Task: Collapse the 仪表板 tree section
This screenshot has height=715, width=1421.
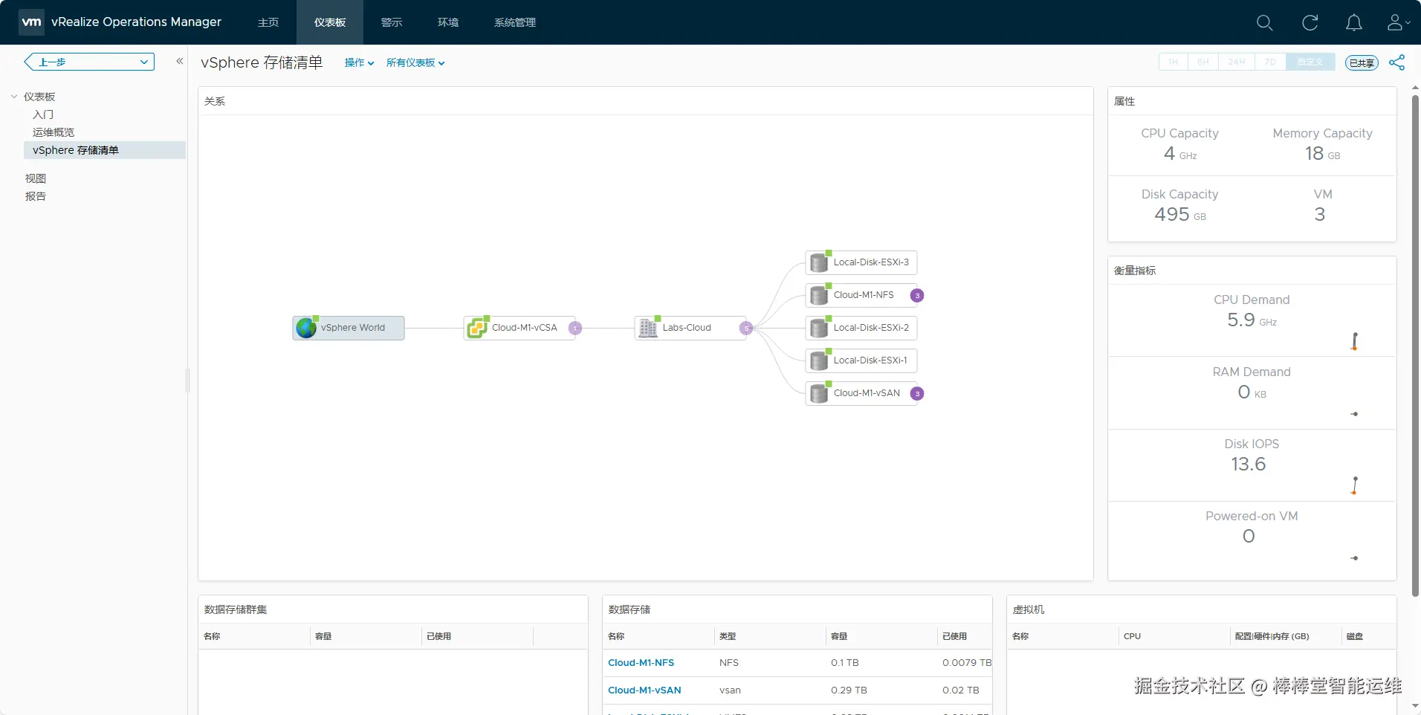Action: point(14,97)
